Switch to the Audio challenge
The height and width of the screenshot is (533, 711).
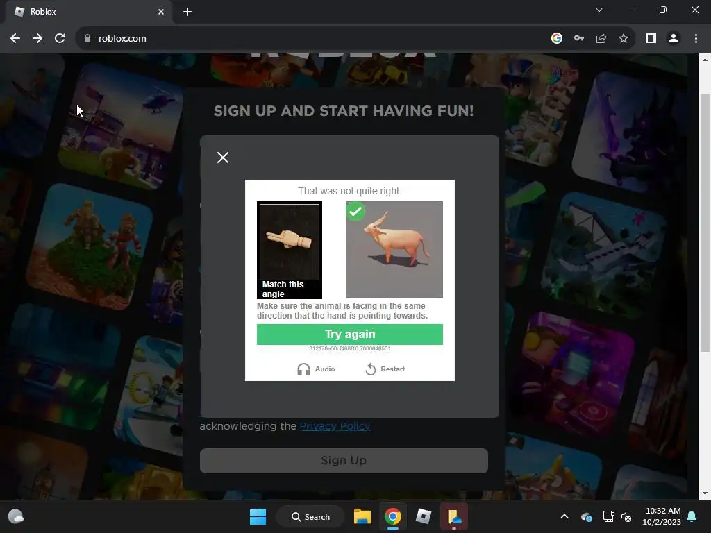pos(316,369)
